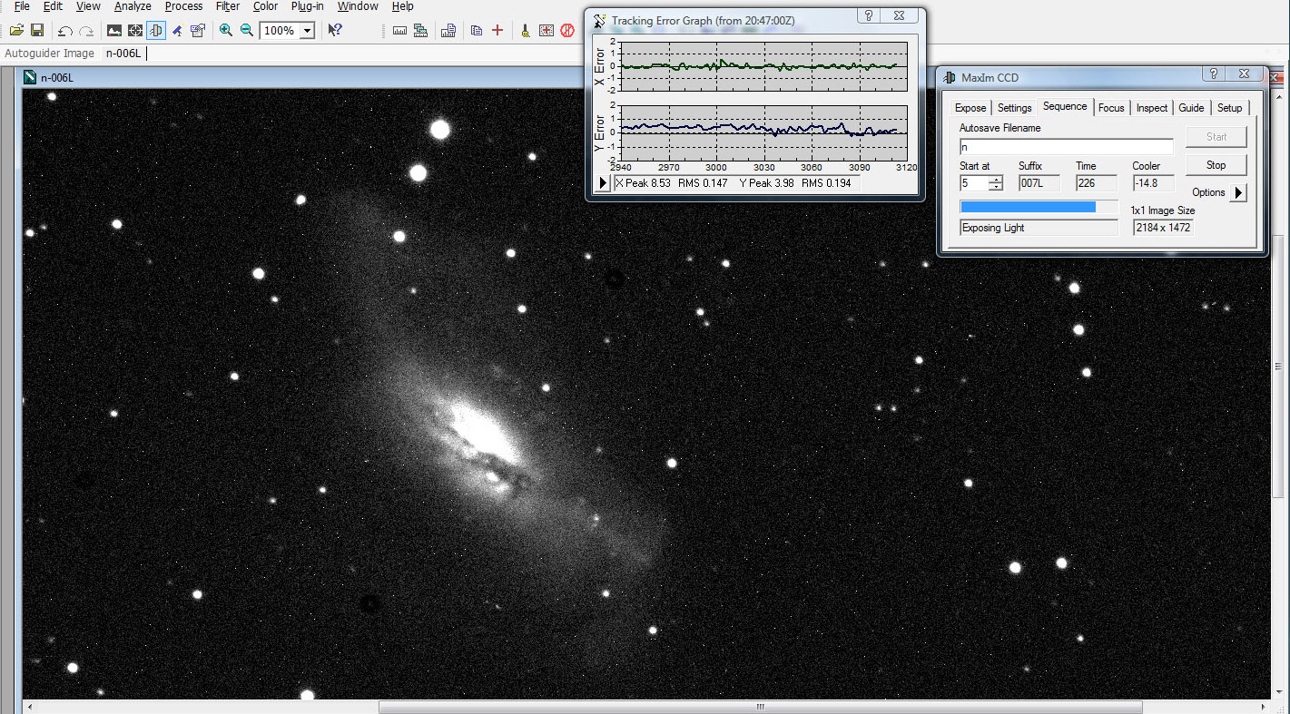The image size is (1290, 714).
Task: Click the context help arrow icon
Action: pos(335,31)
